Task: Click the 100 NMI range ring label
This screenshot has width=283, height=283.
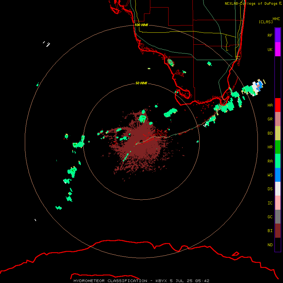Action: (x=141, y=25)
